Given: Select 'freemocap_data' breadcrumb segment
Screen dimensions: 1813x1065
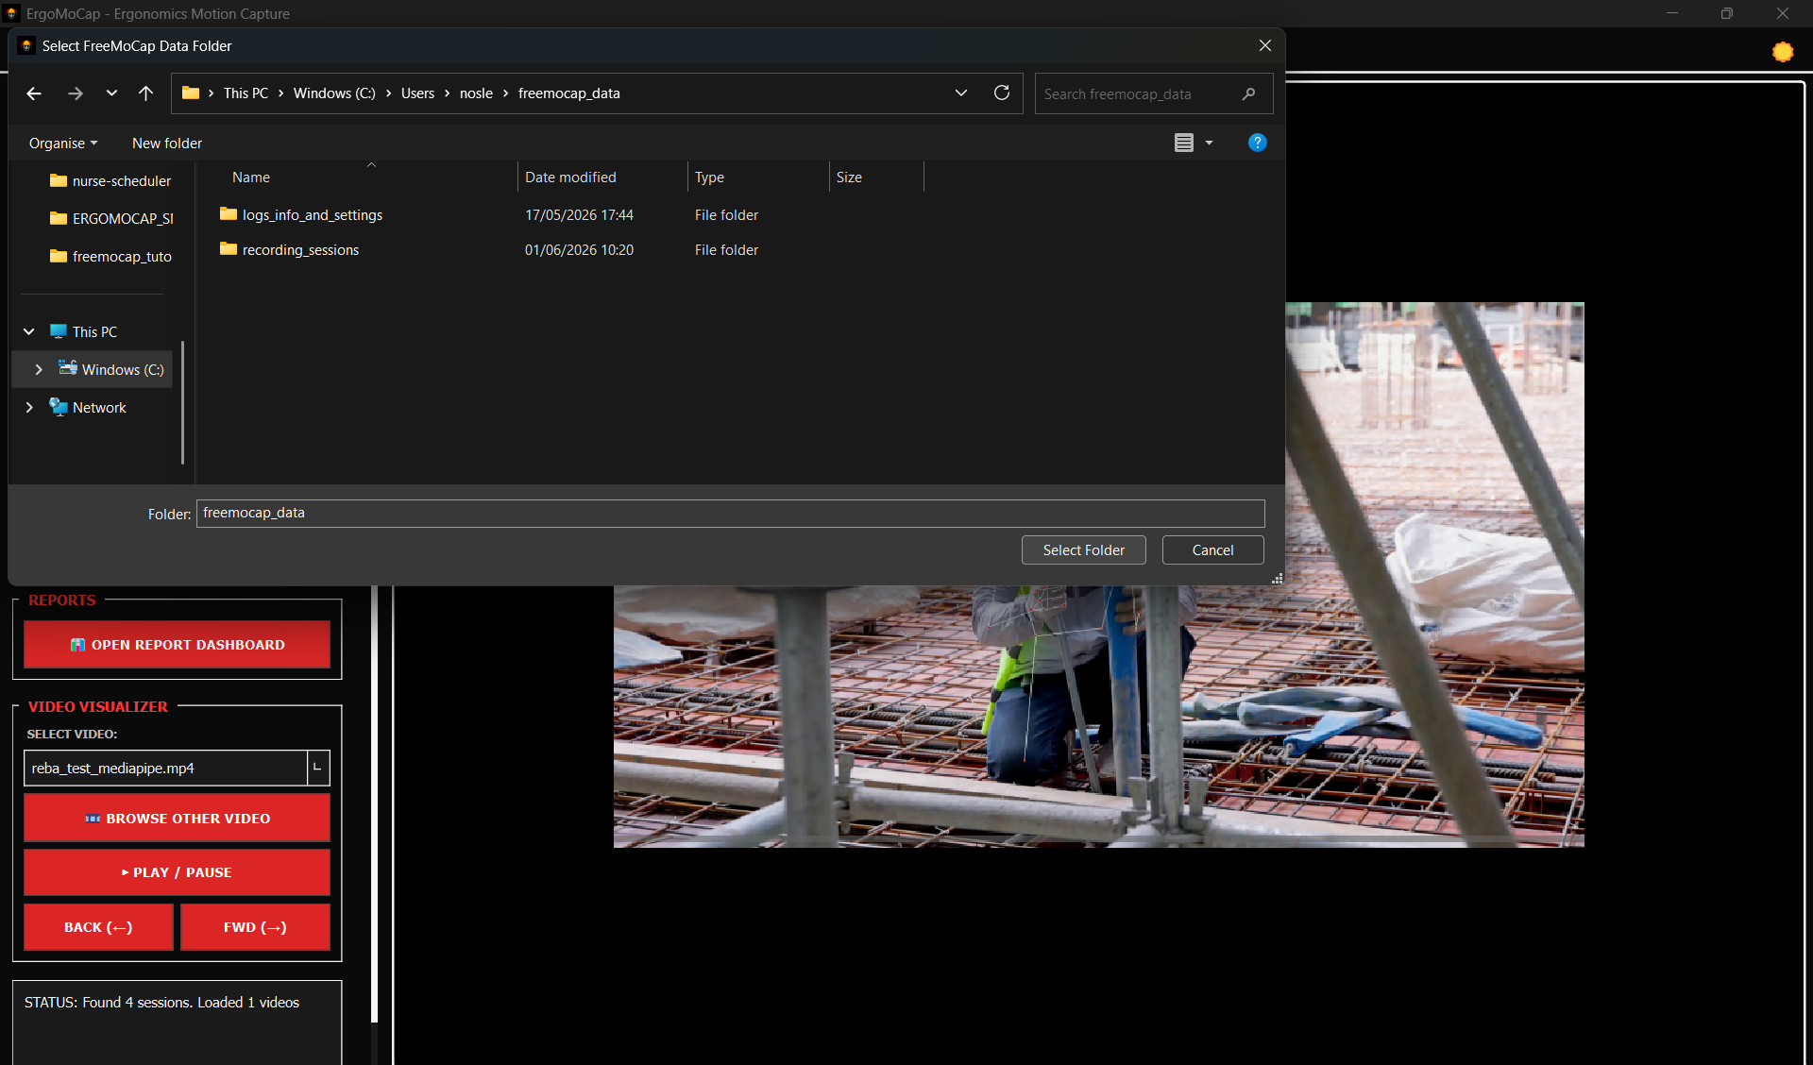Looking at the screenshot, I should (x=568, y=93).
